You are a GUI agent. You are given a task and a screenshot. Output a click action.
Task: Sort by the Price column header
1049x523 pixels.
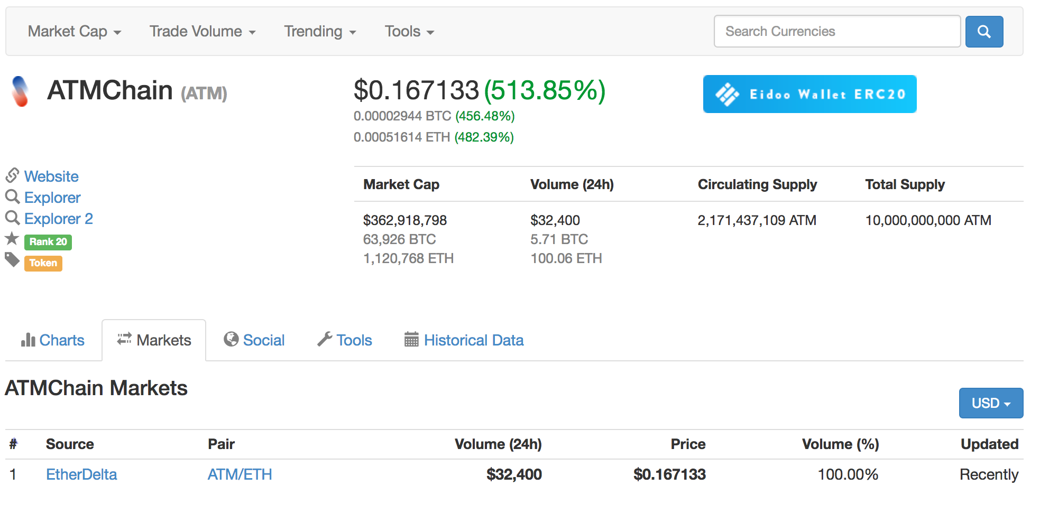[x=688, y=444]
